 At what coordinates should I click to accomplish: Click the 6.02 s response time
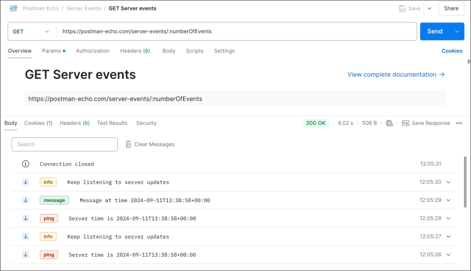(x=346, y=123)
